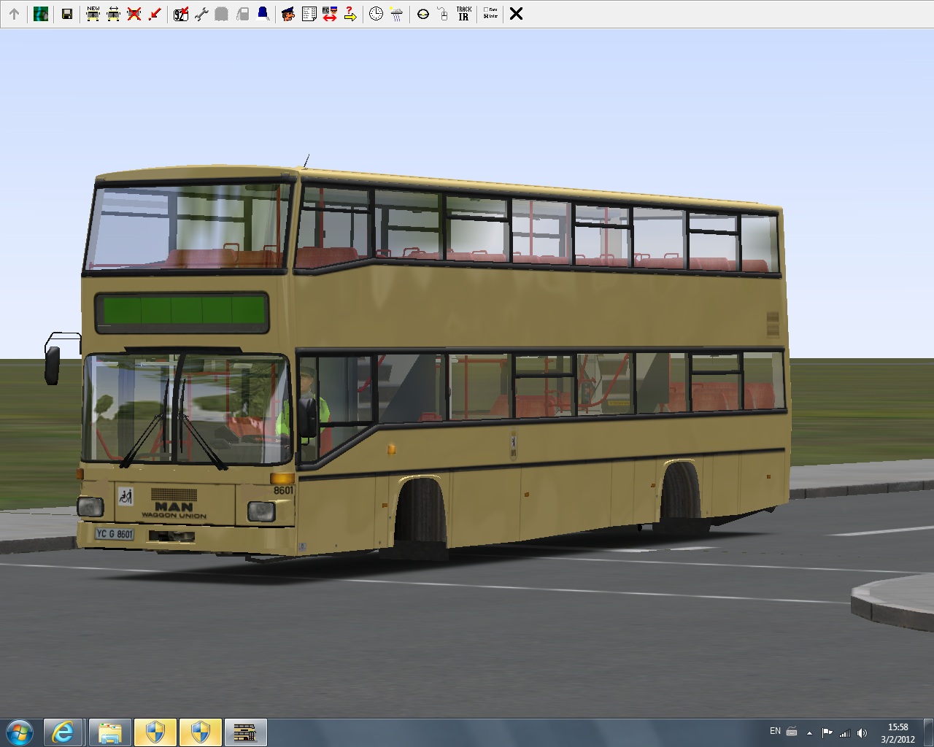Click the map icon in the toolbar
The height and width of the screenshot is (747, 934).
point(41,14)
